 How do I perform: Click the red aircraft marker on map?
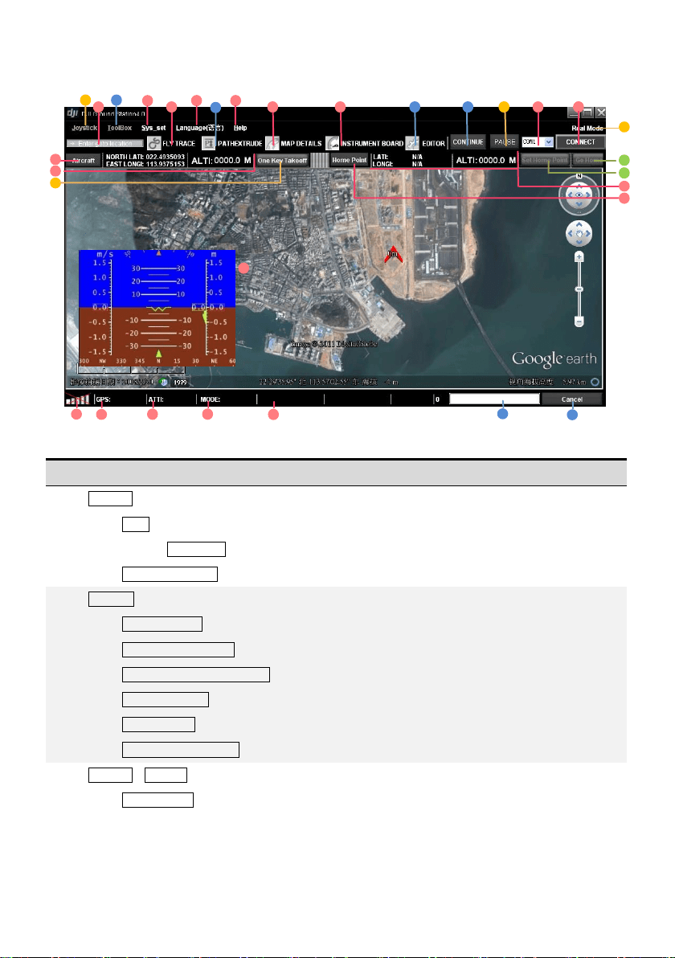coord(393,254)
